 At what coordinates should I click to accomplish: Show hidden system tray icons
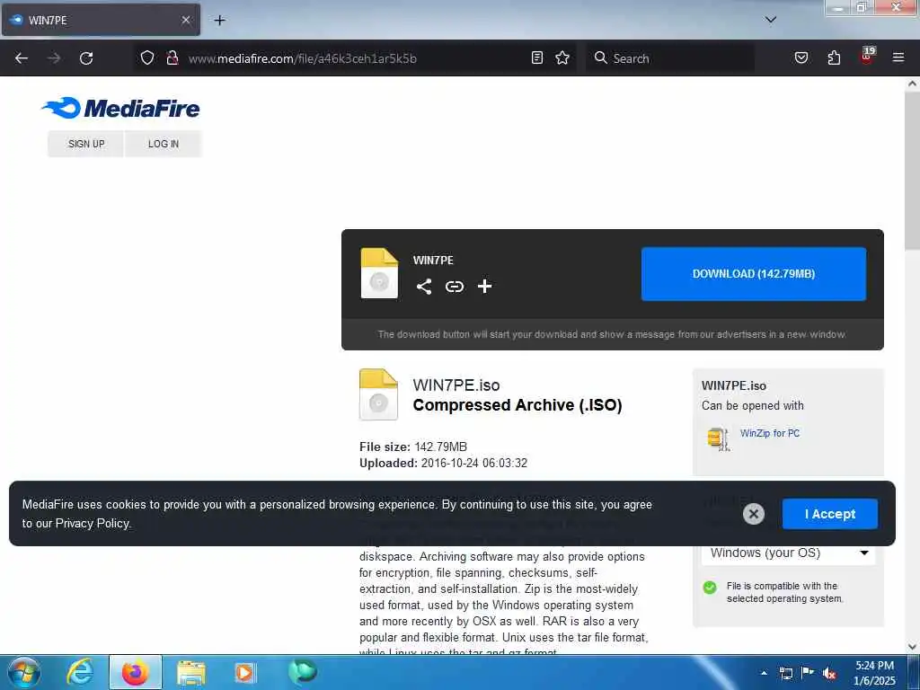pyautogui.click(x=764, y=673)
